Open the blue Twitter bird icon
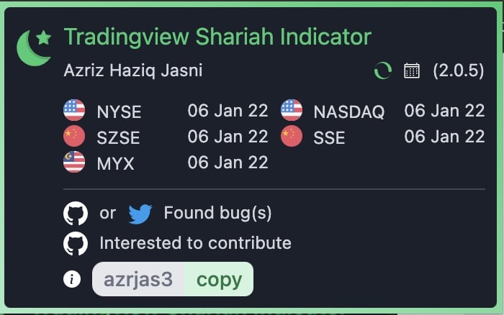 tap(140, 214)
